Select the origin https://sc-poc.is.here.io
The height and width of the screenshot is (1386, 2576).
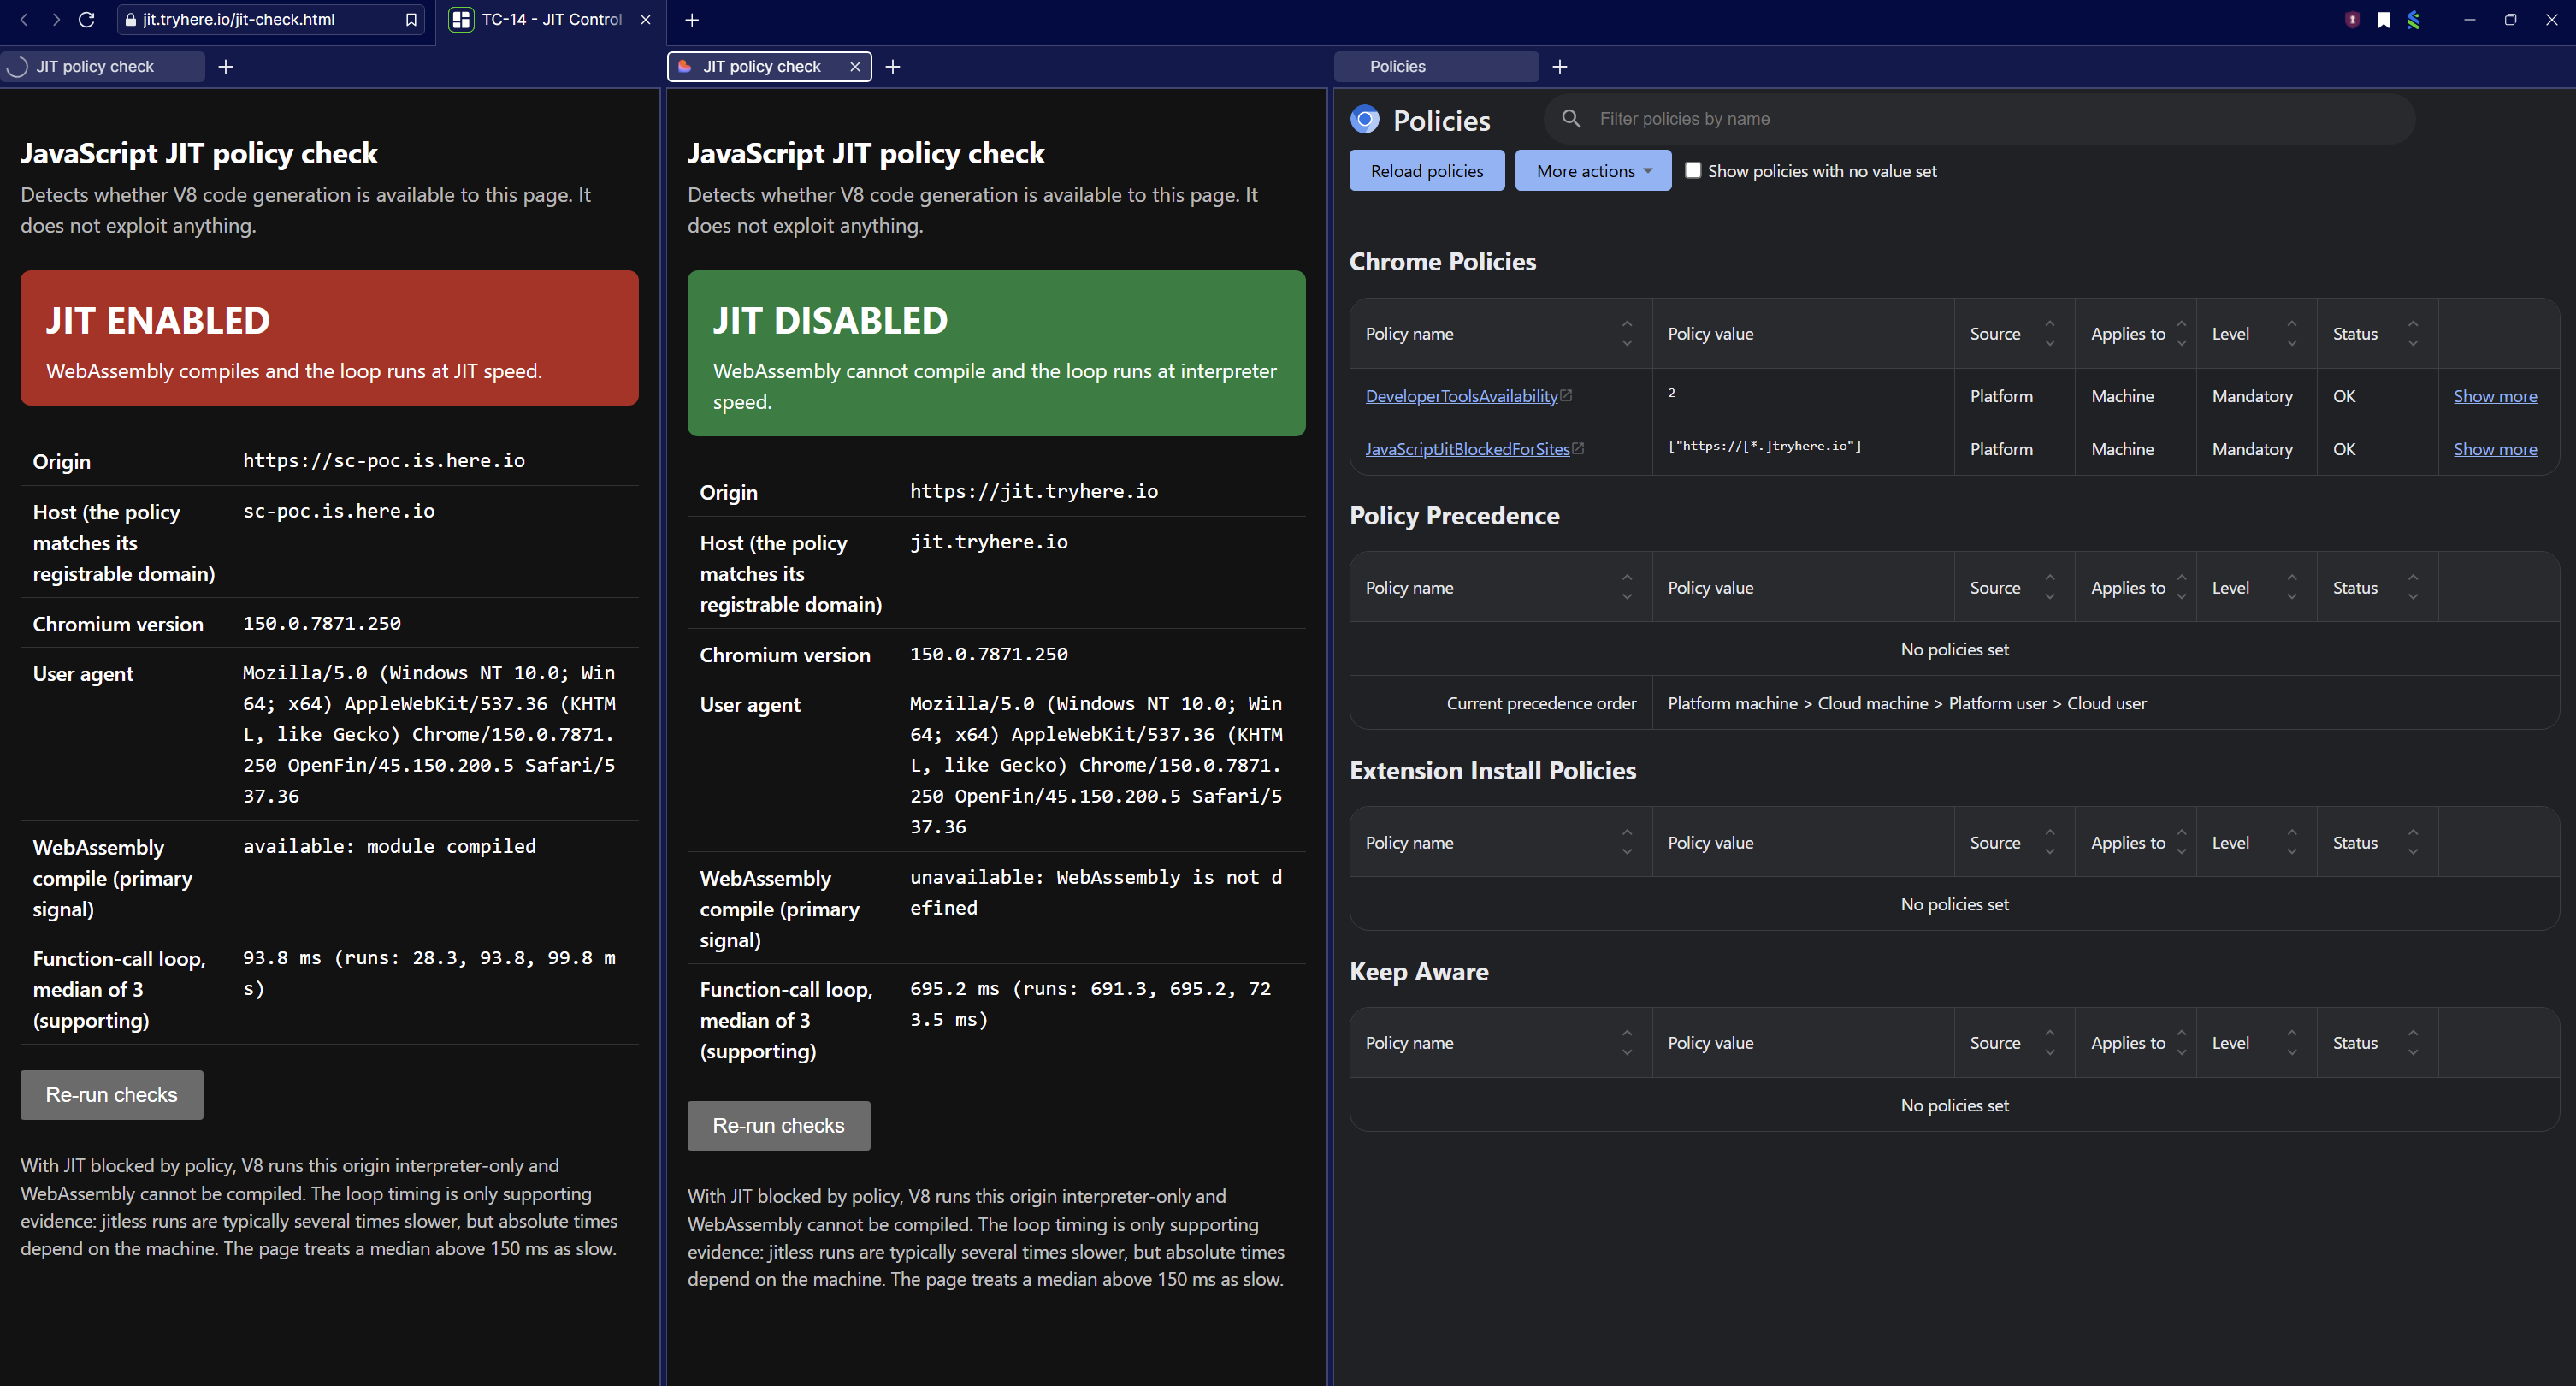coord(384,460)
